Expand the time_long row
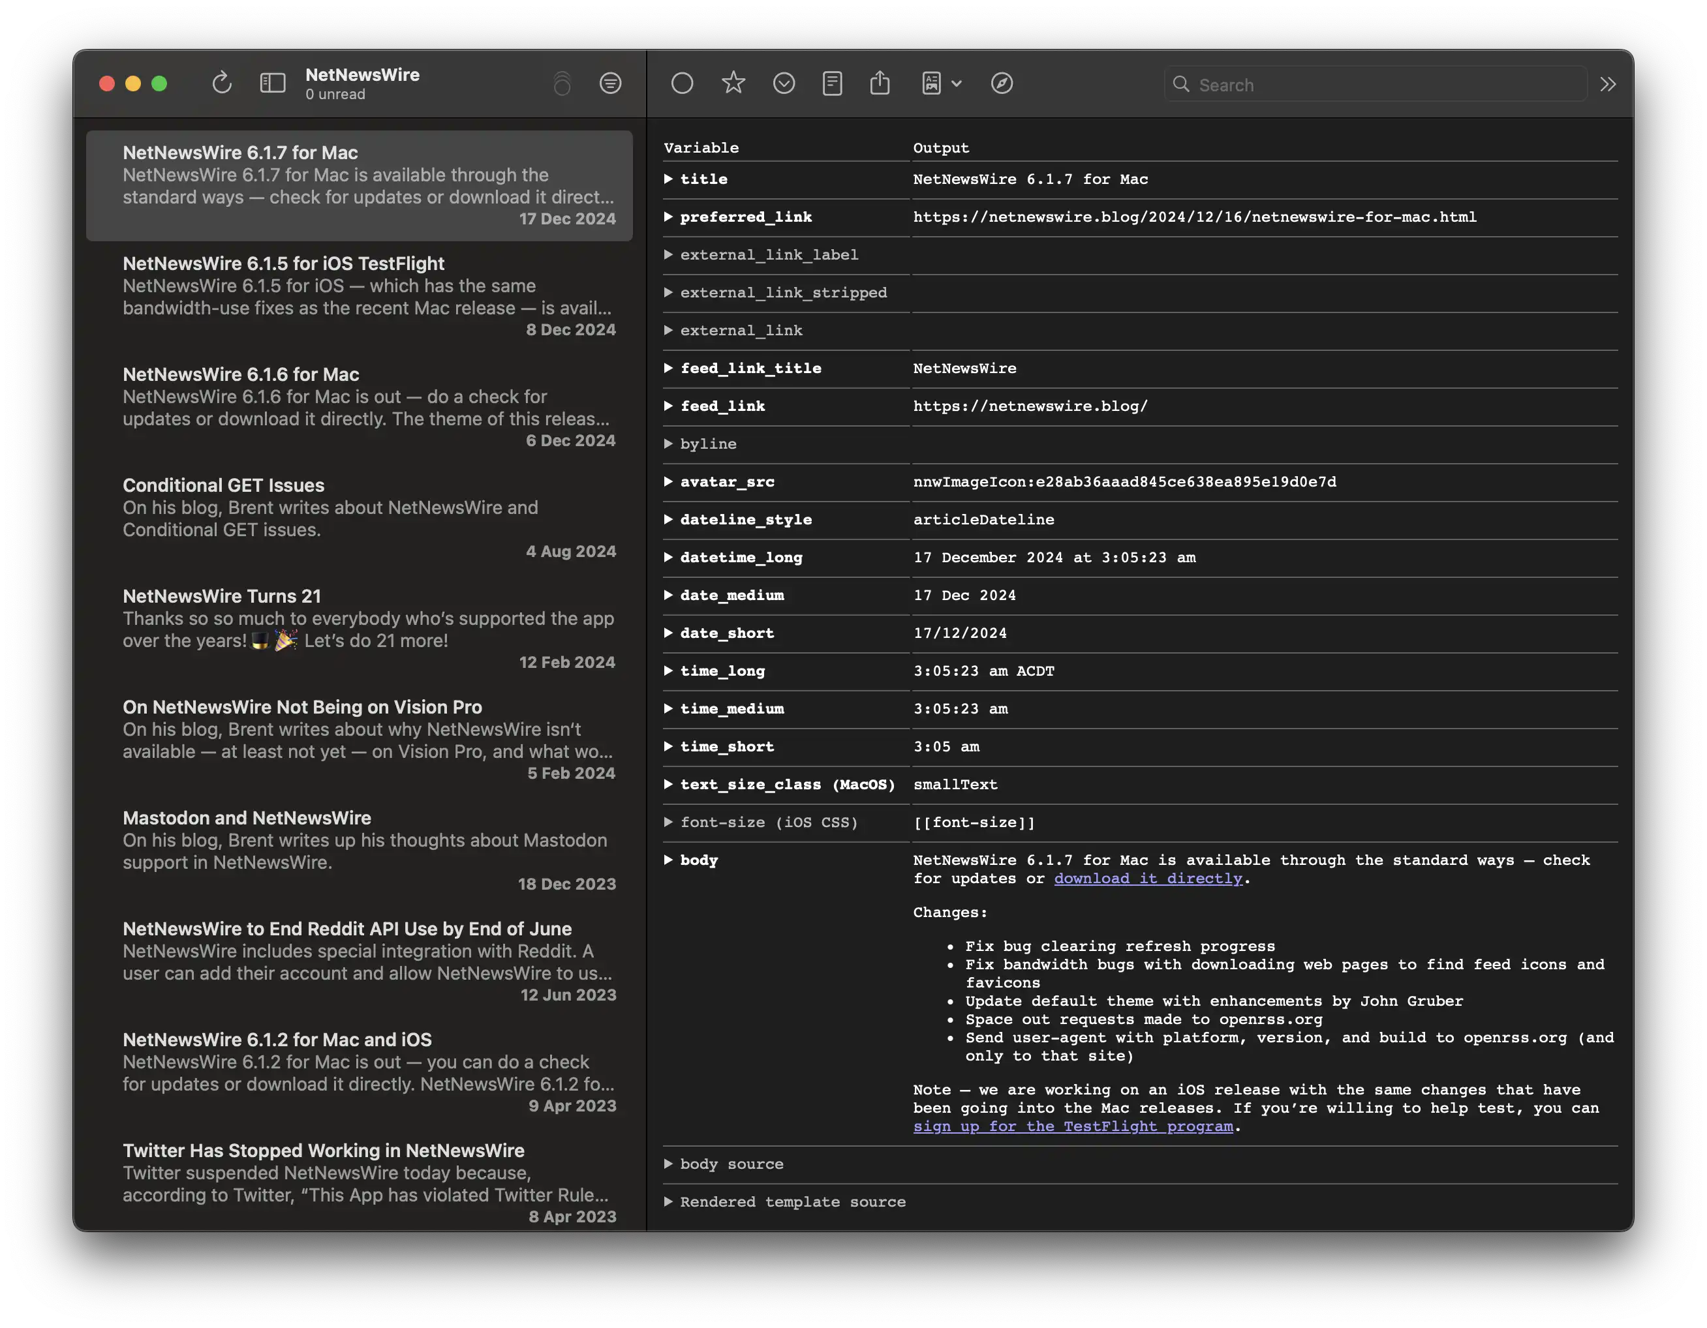 click(668, 671)
